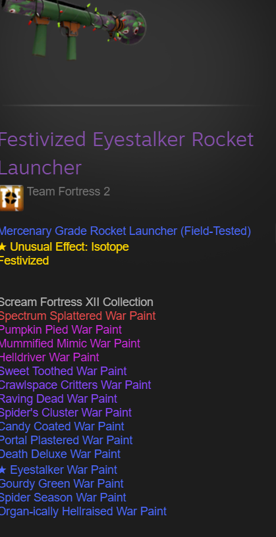Open Spider's Cluster War Paint

(x=66, y=413)
